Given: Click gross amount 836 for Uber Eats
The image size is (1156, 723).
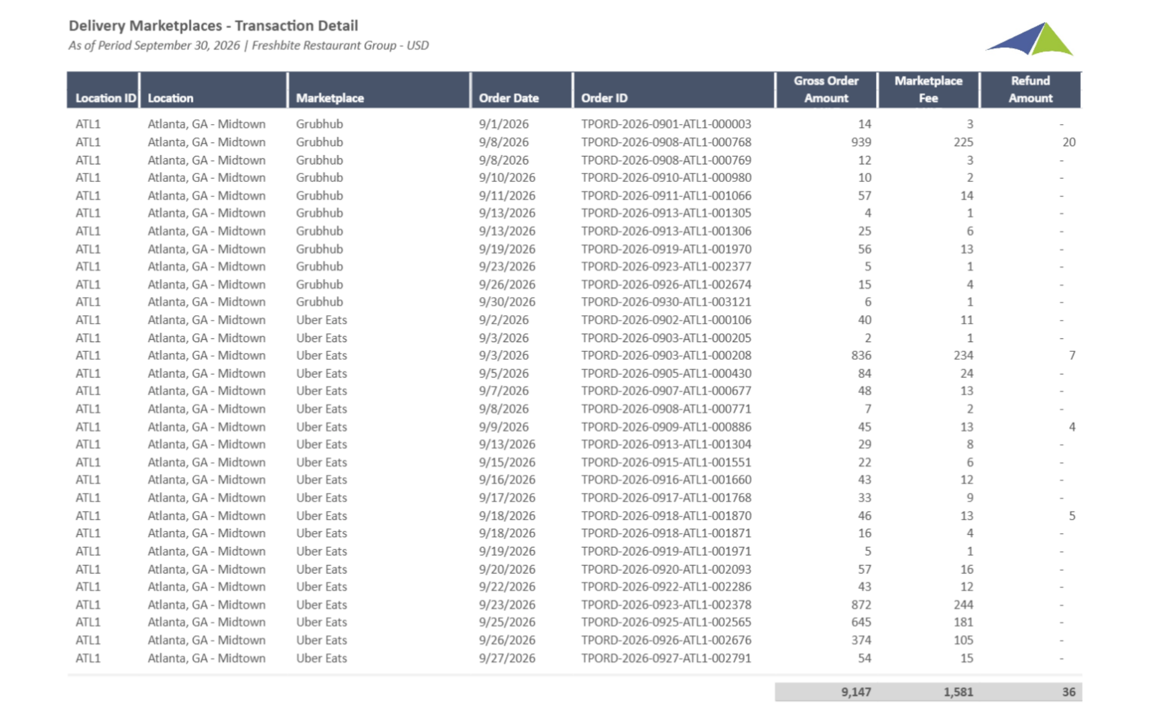Looking at the screenshot, I should 861,355.
